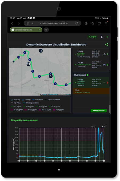Open the browser hamburger menu

[106, 23]
